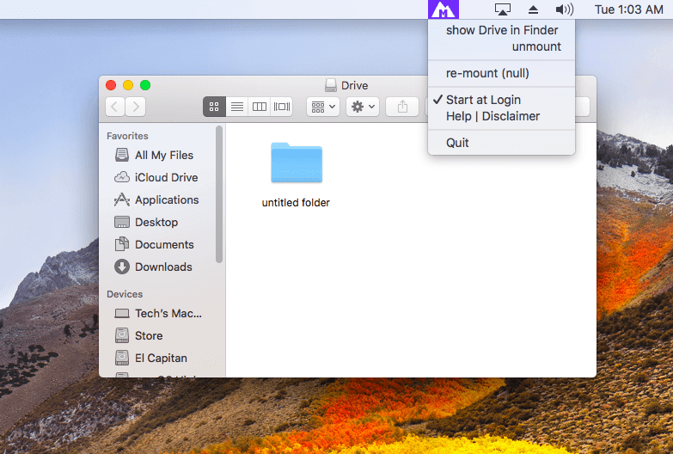The height and width of the screenshot is (454, 673).
Task: Toggle Start at Login option
Action: 483,100
